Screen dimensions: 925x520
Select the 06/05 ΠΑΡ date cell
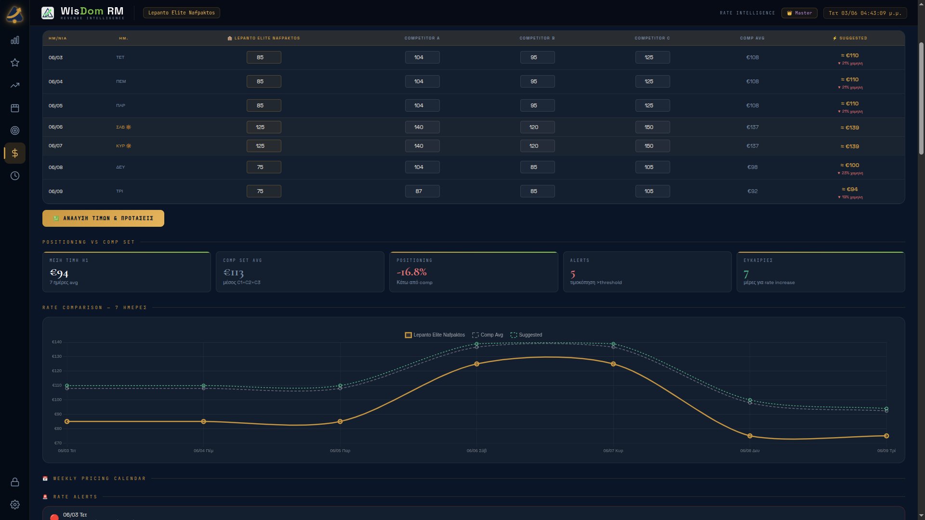[55, 105]
